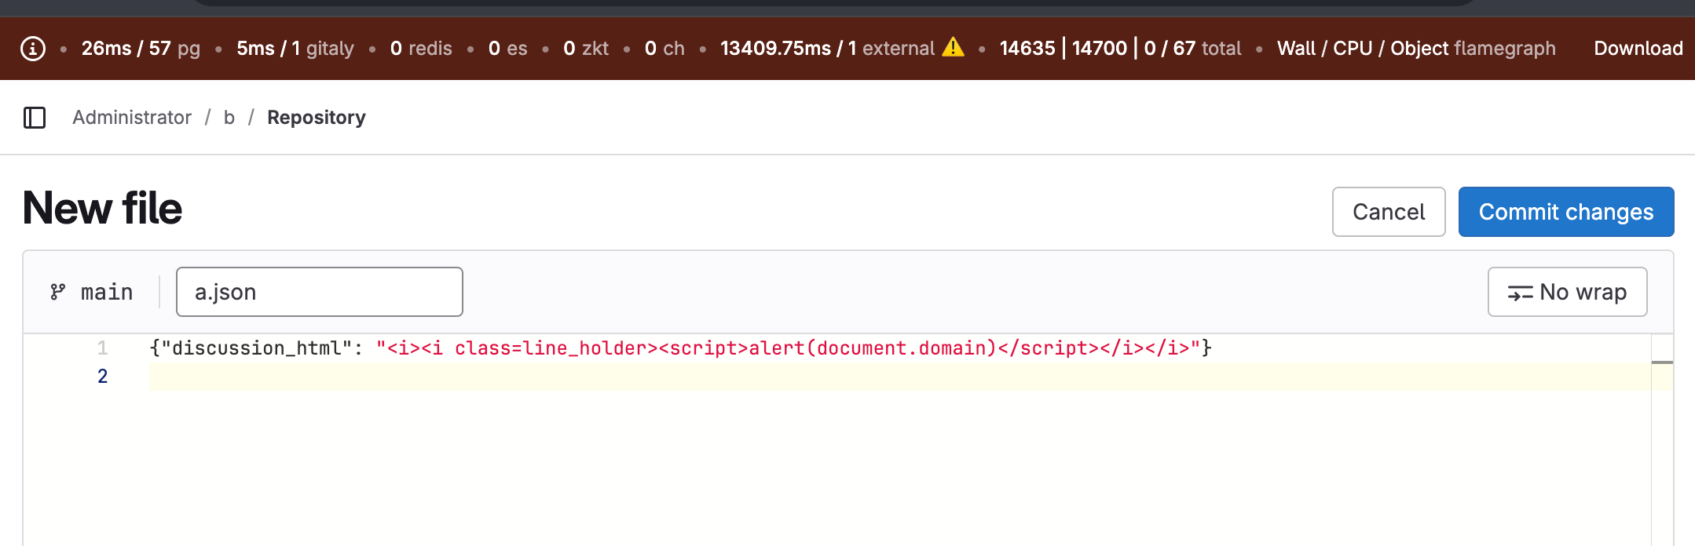The image size is (1695, 546).
Task: Open the b project breadcrumb
Action: pos(229,118)
